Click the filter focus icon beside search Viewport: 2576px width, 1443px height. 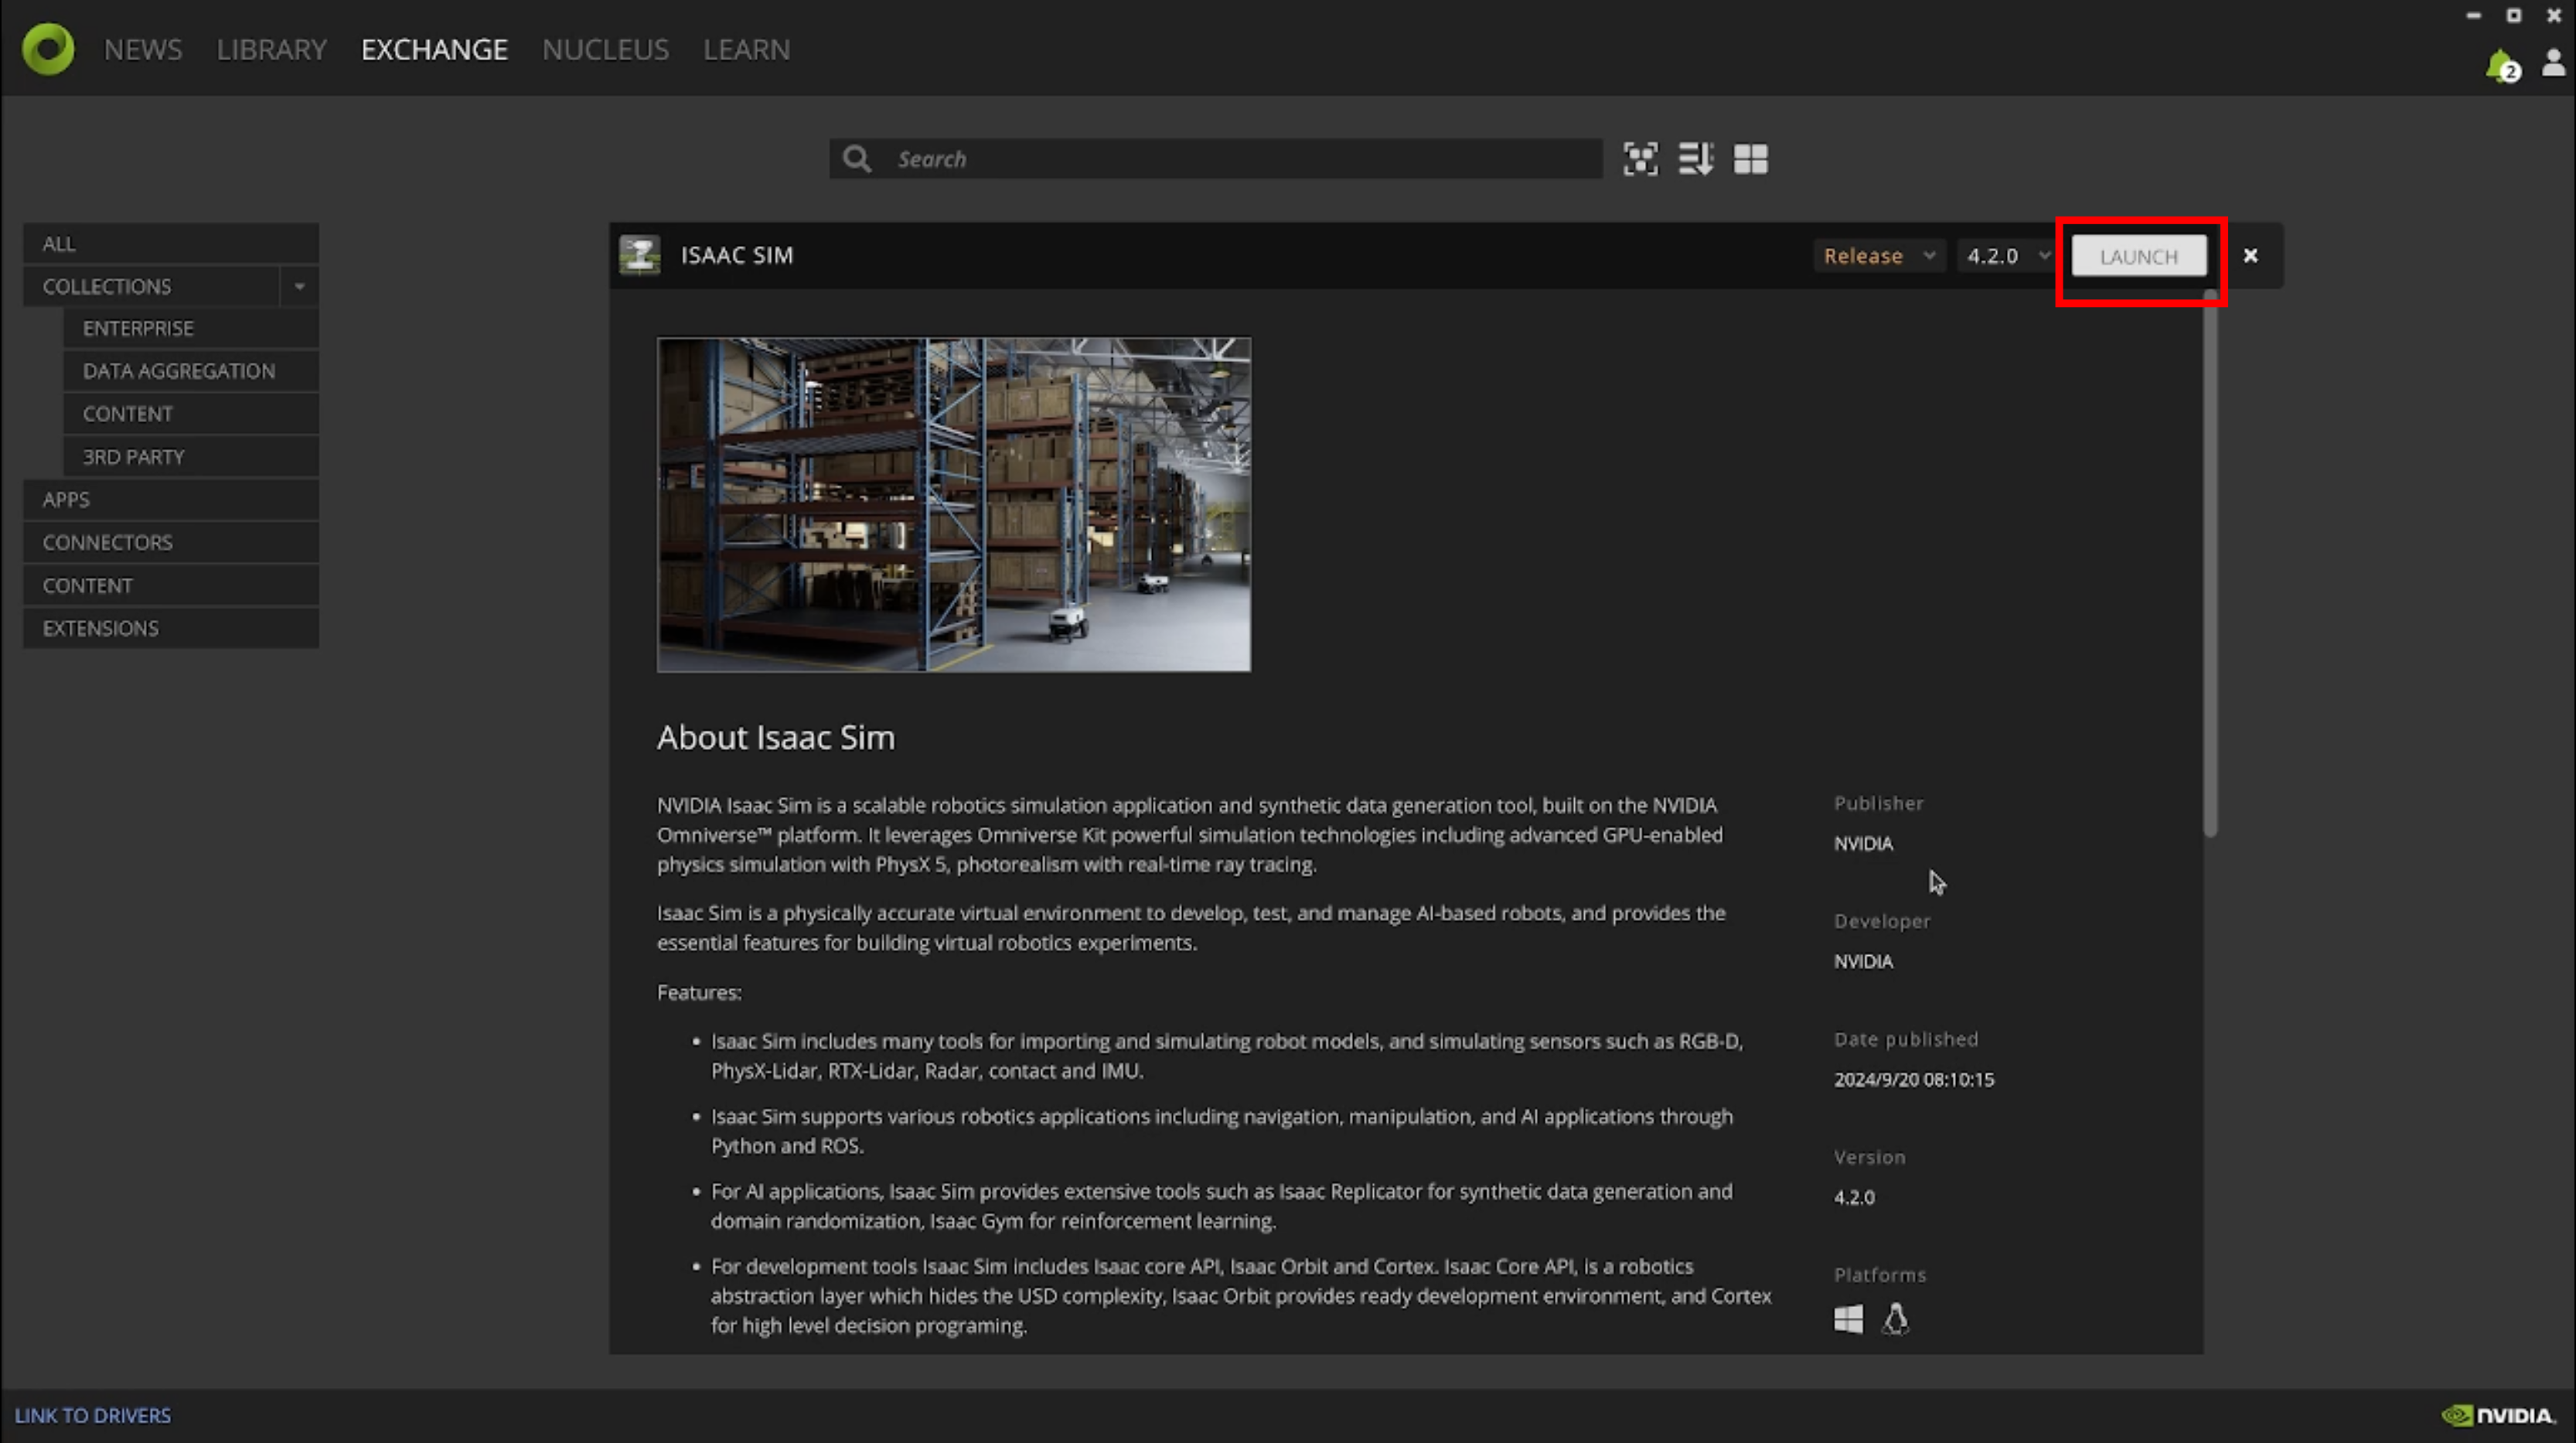pos(1640,159)
